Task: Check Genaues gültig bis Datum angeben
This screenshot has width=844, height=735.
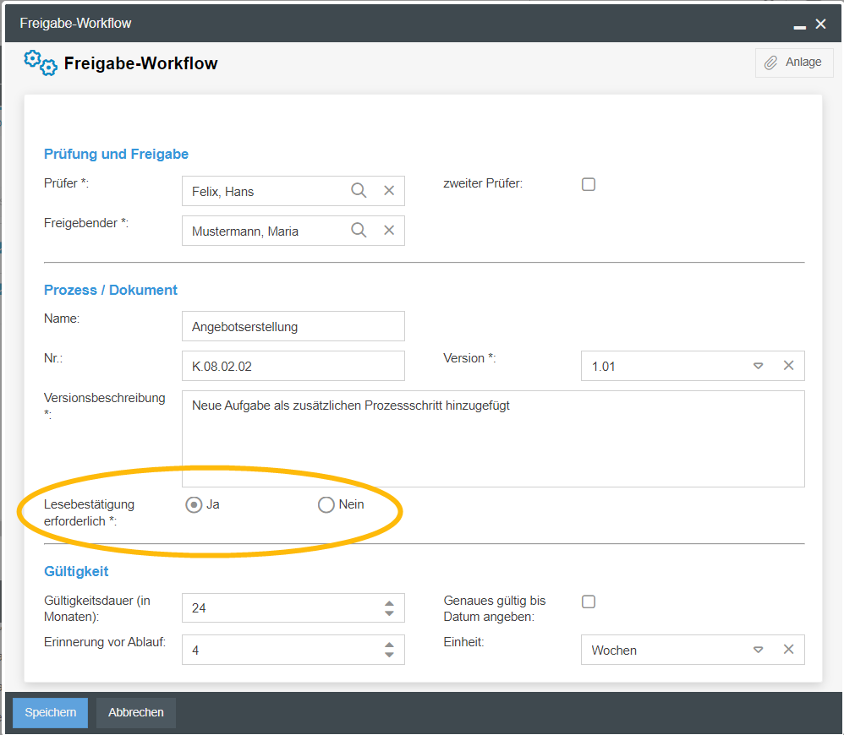Action: (x=589, y=602)
